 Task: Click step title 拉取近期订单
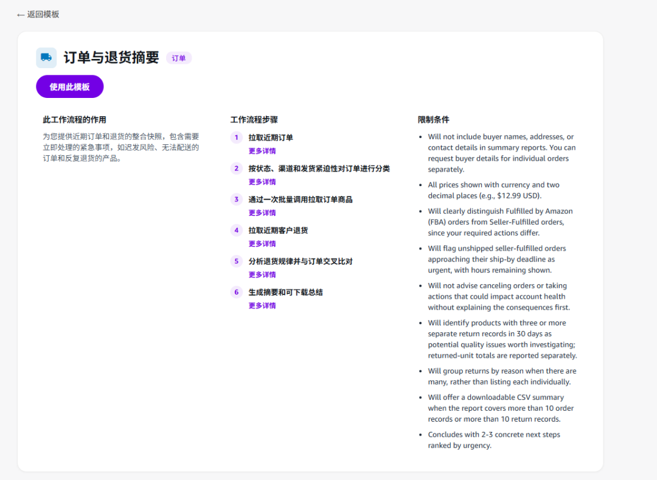(271, 137)
